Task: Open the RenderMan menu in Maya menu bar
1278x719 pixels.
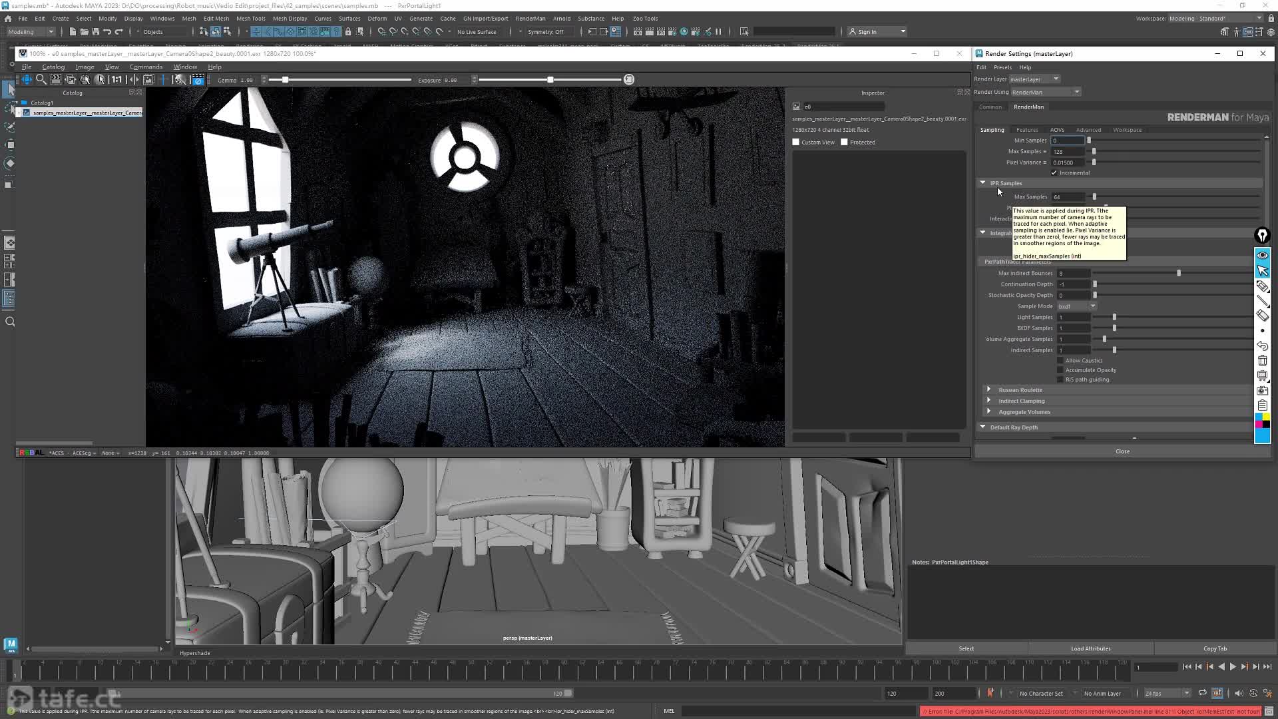Action: coord(531,19)
